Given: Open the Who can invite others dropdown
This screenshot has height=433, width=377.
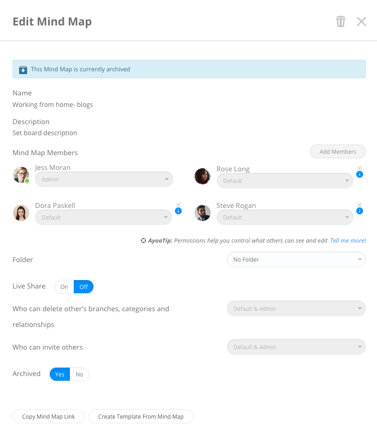Looking at the screenshot, I should pos(296,347).
